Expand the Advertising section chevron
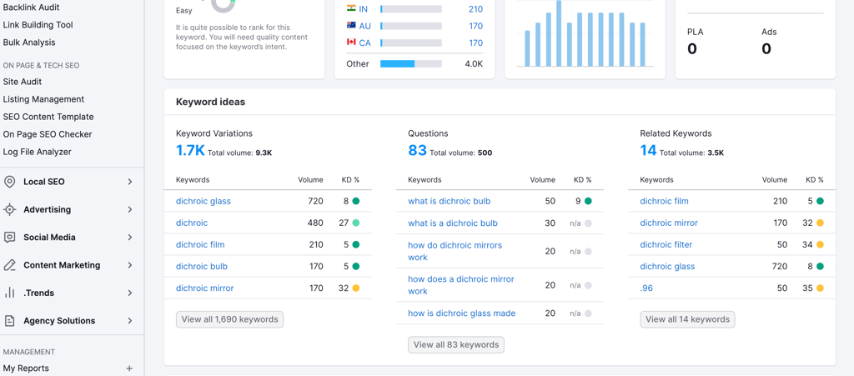The height and width of the screenshot is (376, 854). point(130,209)
